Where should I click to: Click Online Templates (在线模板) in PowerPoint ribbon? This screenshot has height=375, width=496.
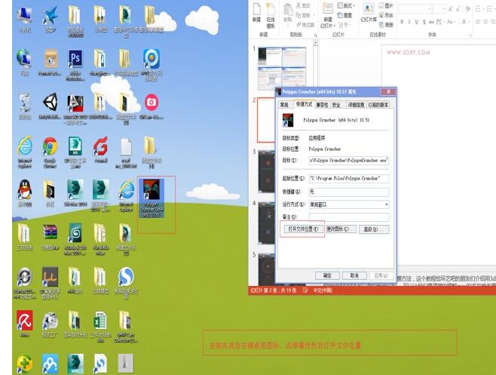(271, 16)
